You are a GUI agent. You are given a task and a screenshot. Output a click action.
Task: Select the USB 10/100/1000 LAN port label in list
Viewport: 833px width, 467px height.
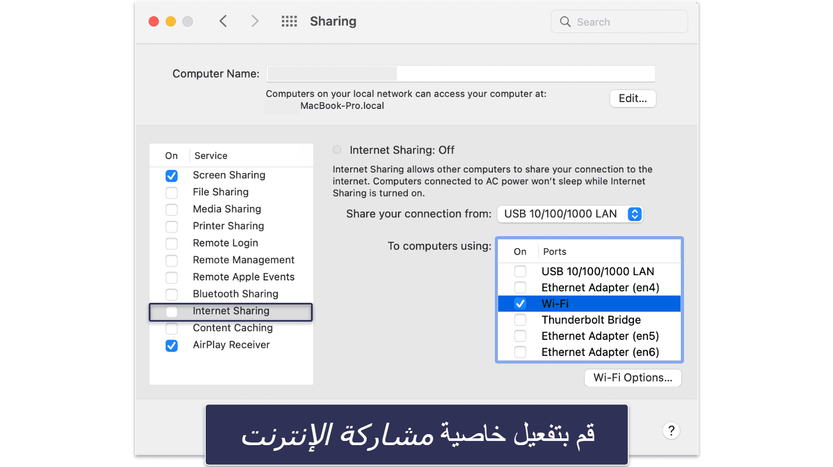point(598,271)
